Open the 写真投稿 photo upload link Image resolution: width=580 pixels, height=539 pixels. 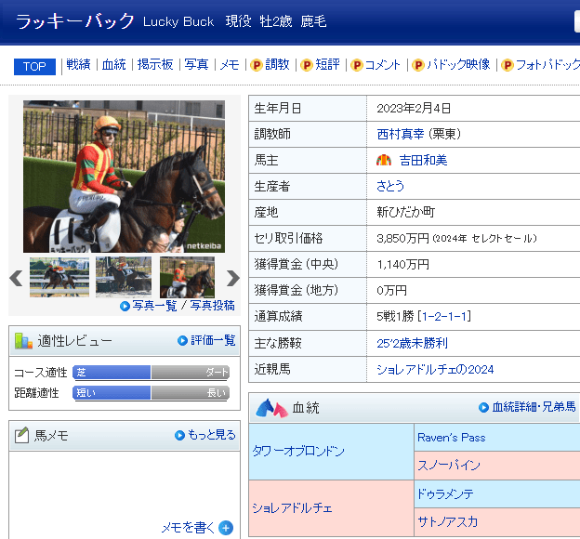[212, 306]
